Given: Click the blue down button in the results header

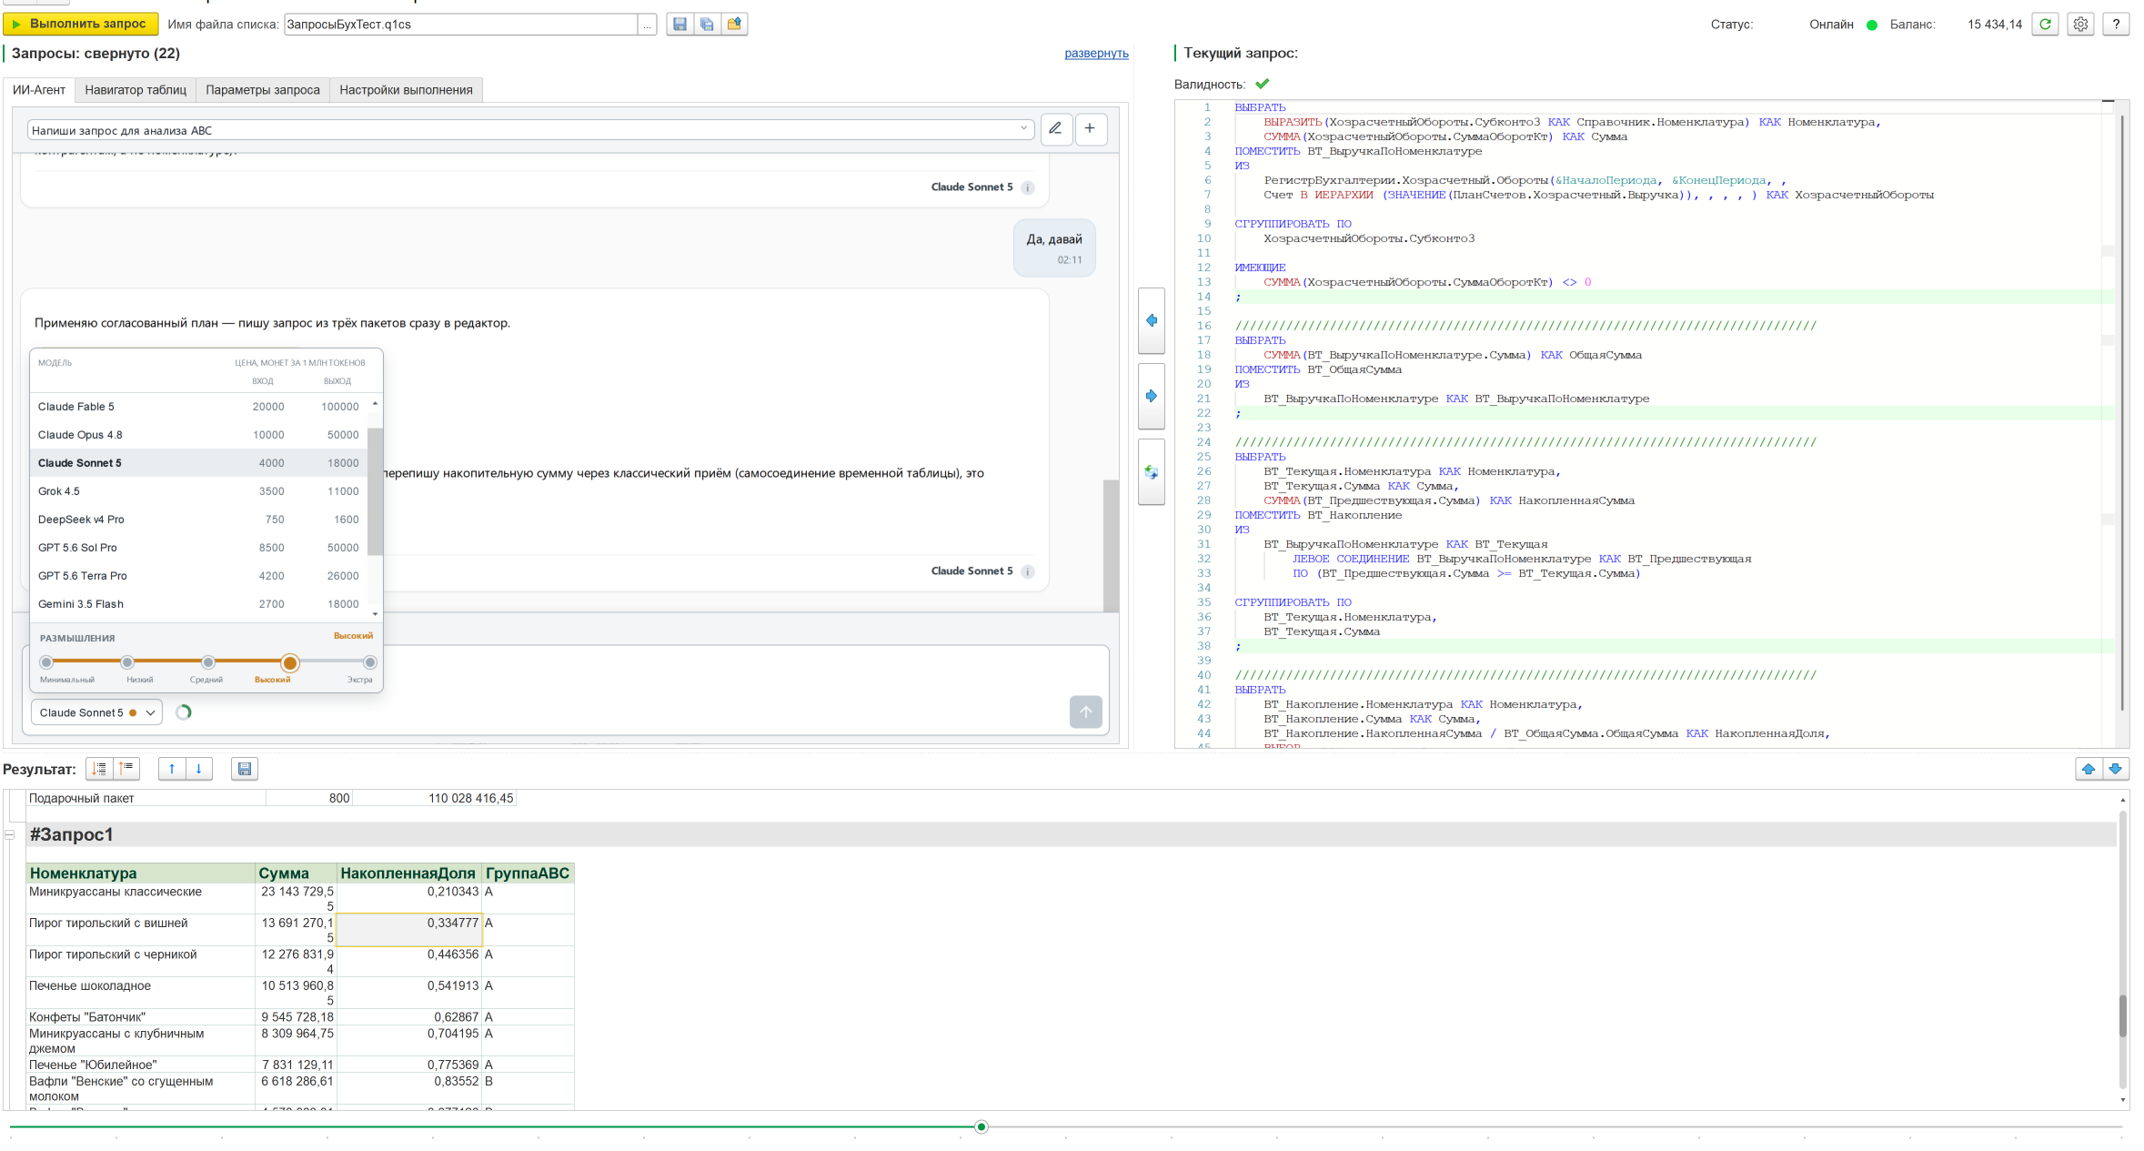Looking at the screenshot, I should pos(2116,769).
